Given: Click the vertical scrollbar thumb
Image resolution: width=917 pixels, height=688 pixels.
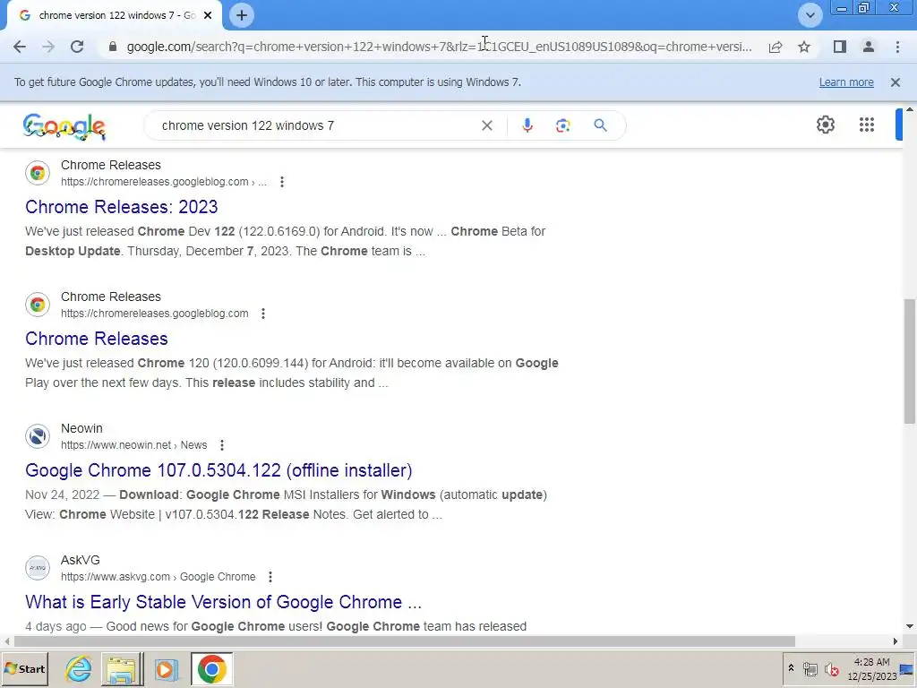Looking at the screenshot, I should (910, 361).
